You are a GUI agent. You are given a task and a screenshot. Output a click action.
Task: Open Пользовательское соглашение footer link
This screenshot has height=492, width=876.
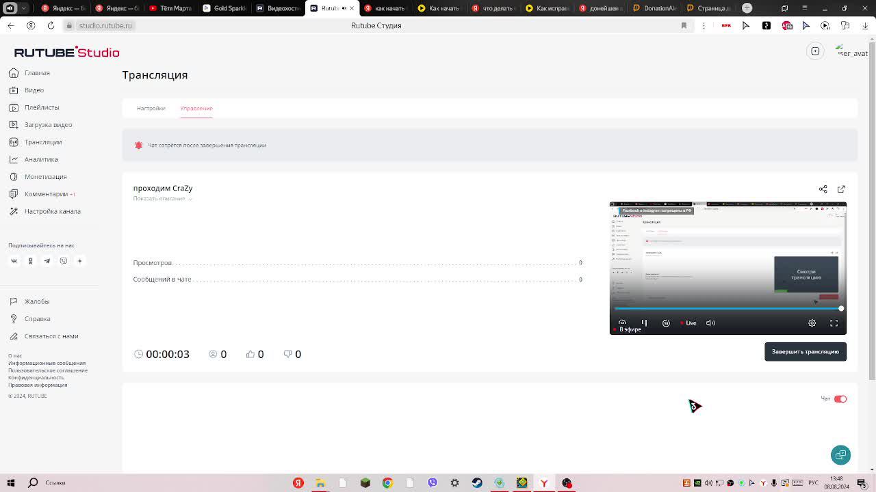point(48,370)
